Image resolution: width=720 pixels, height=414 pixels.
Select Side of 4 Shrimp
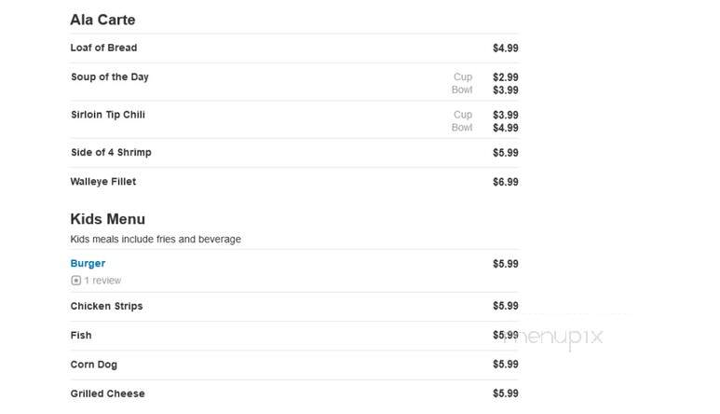111,152
